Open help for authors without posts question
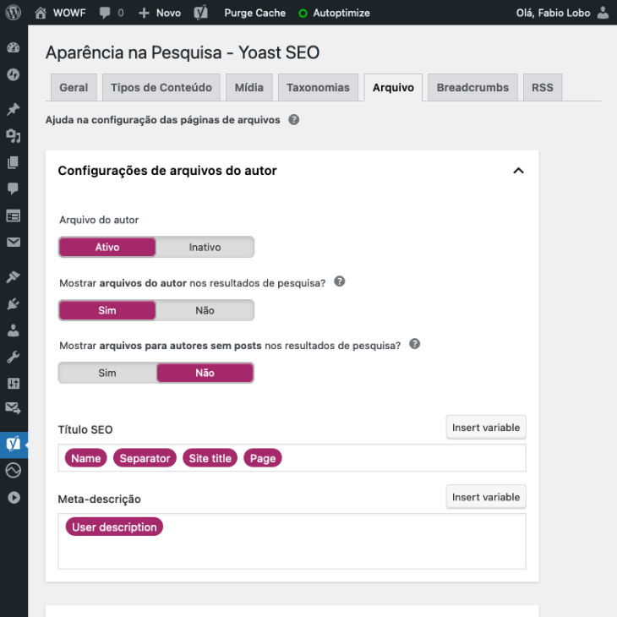Image resolution: width=617 pixels, height=617 pixels. coord(415,344)
